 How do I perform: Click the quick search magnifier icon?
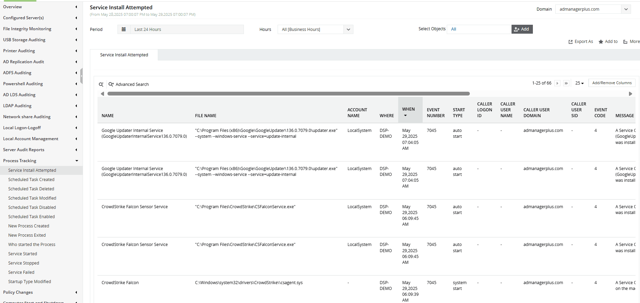pyautogui.click(x=101, y=85)
